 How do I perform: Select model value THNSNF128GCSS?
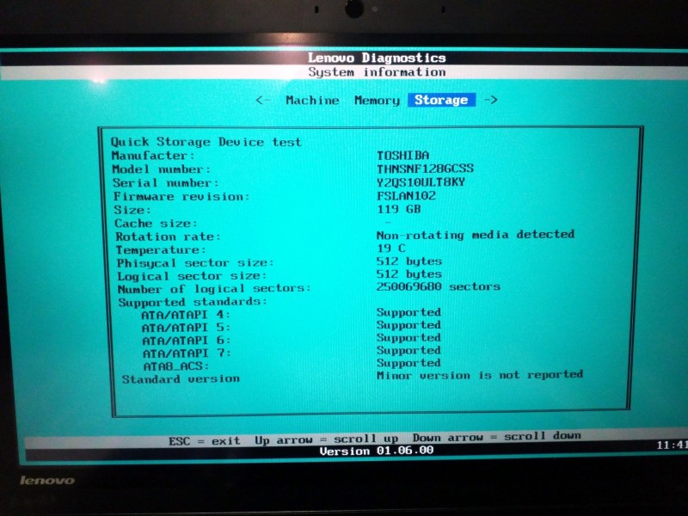(x=425, y=169)
